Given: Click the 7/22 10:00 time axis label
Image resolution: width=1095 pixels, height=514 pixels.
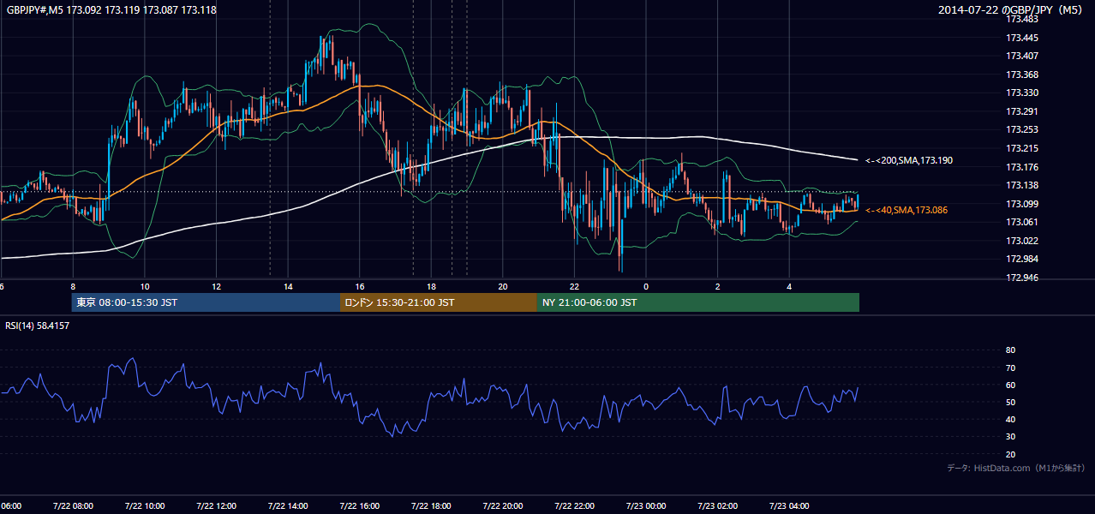Looking at the screenshot, I should tap(145, 506).
